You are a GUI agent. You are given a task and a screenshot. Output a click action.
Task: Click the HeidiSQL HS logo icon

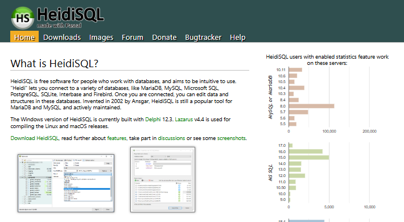point(23,18)
